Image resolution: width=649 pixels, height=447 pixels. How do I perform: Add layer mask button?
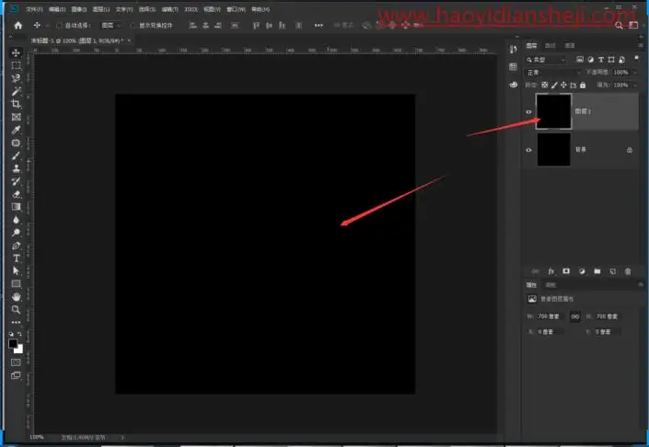pos(566,271)
